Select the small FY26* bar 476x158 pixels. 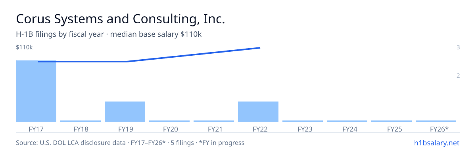point(436,121)
